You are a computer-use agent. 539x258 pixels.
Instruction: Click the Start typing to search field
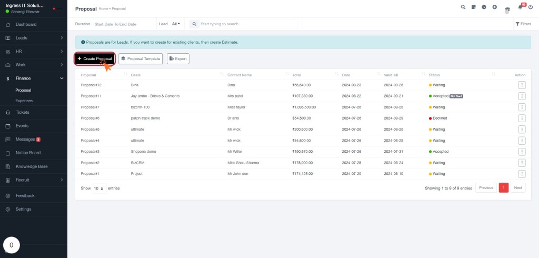coord(249,24)
